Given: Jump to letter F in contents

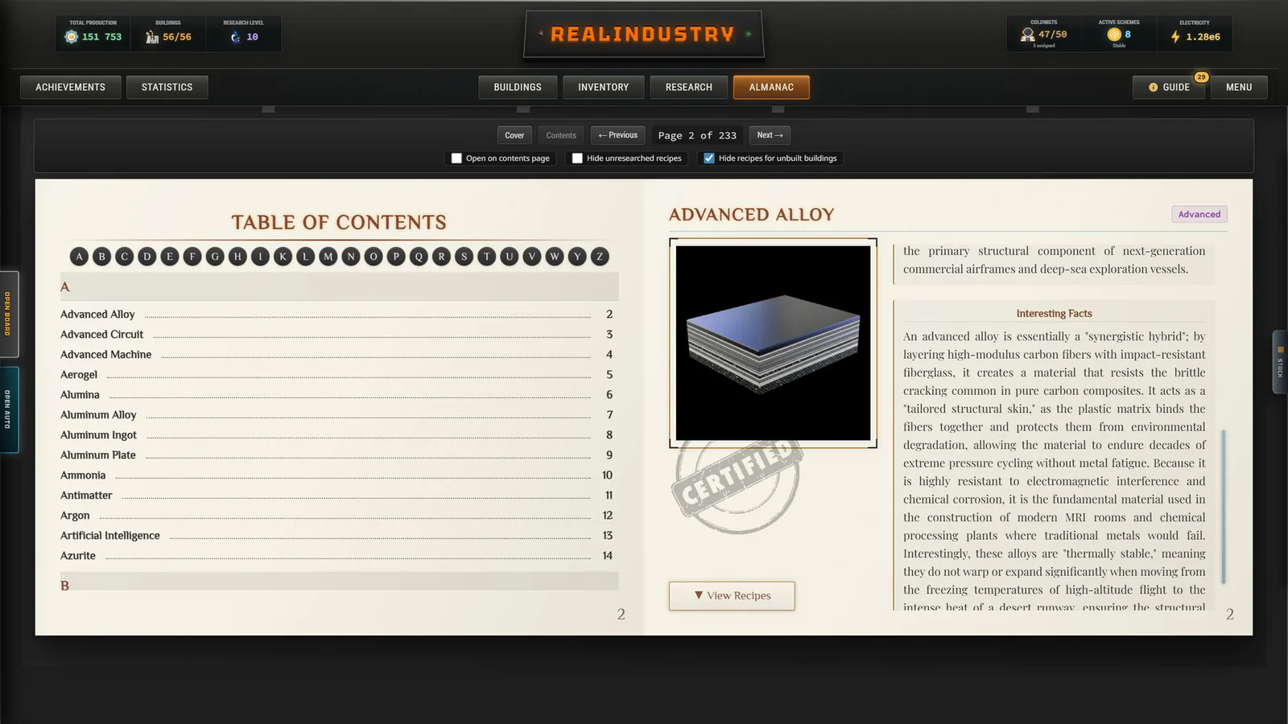Looking at the screenshot, I should 192,257.
